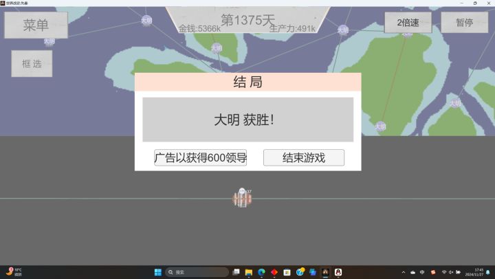Click the 生产力:491k productivity readout
The image size is (495, 279).
[x=292, y=29]
